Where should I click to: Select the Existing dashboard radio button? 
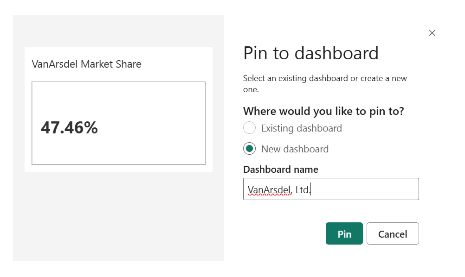tap(249, 128)
